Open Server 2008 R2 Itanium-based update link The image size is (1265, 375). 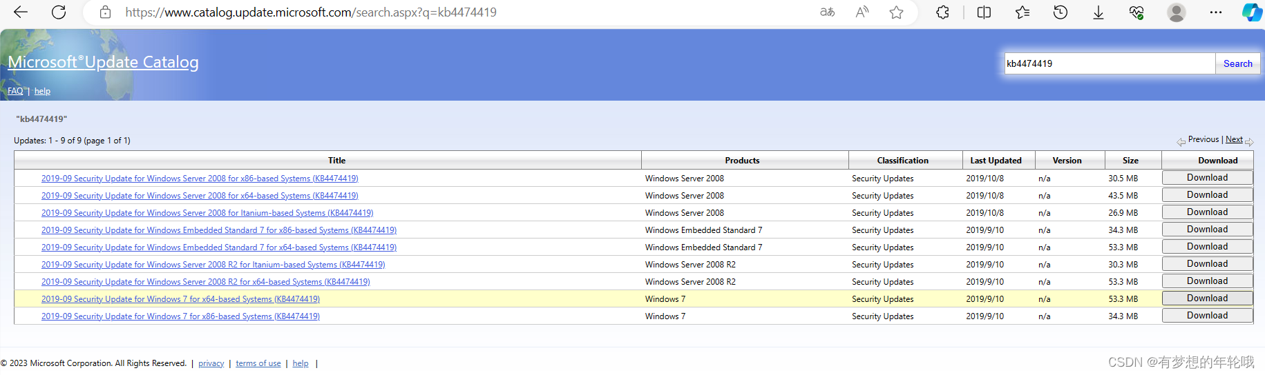point(213,265)
